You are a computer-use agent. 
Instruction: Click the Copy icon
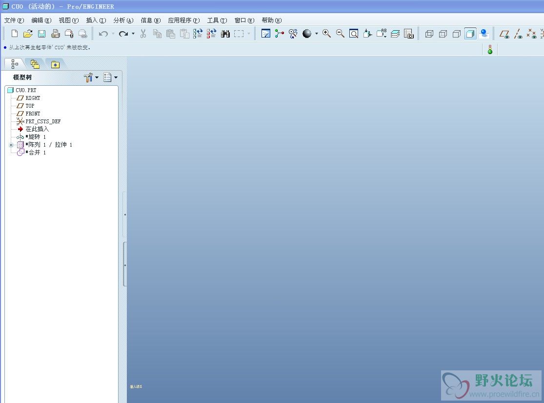pos(157,34)
